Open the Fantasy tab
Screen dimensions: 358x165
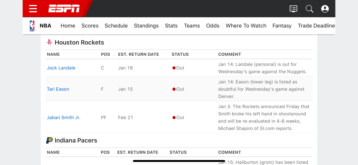282,26
